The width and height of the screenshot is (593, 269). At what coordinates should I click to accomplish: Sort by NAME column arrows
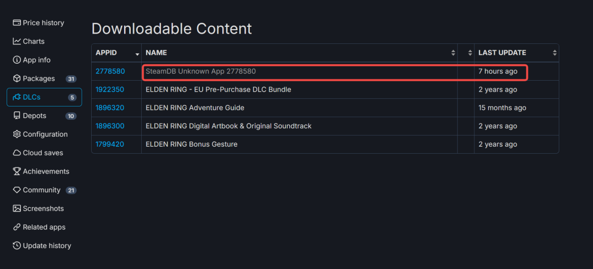(x=453, y=53)
